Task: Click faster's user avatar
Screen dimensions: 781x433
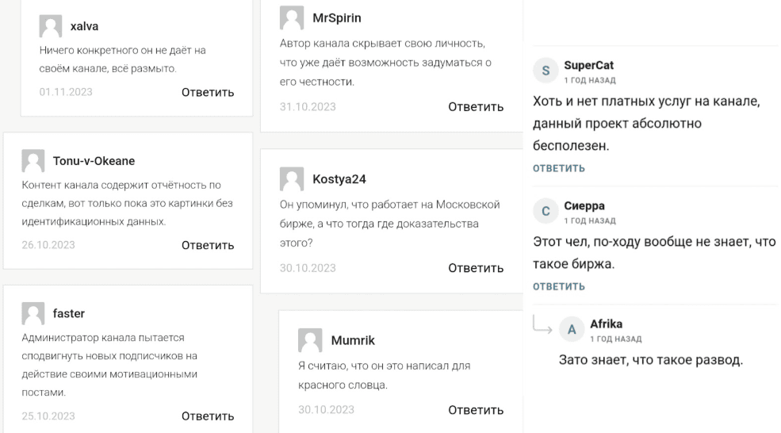Action: (x=33, y=313)
